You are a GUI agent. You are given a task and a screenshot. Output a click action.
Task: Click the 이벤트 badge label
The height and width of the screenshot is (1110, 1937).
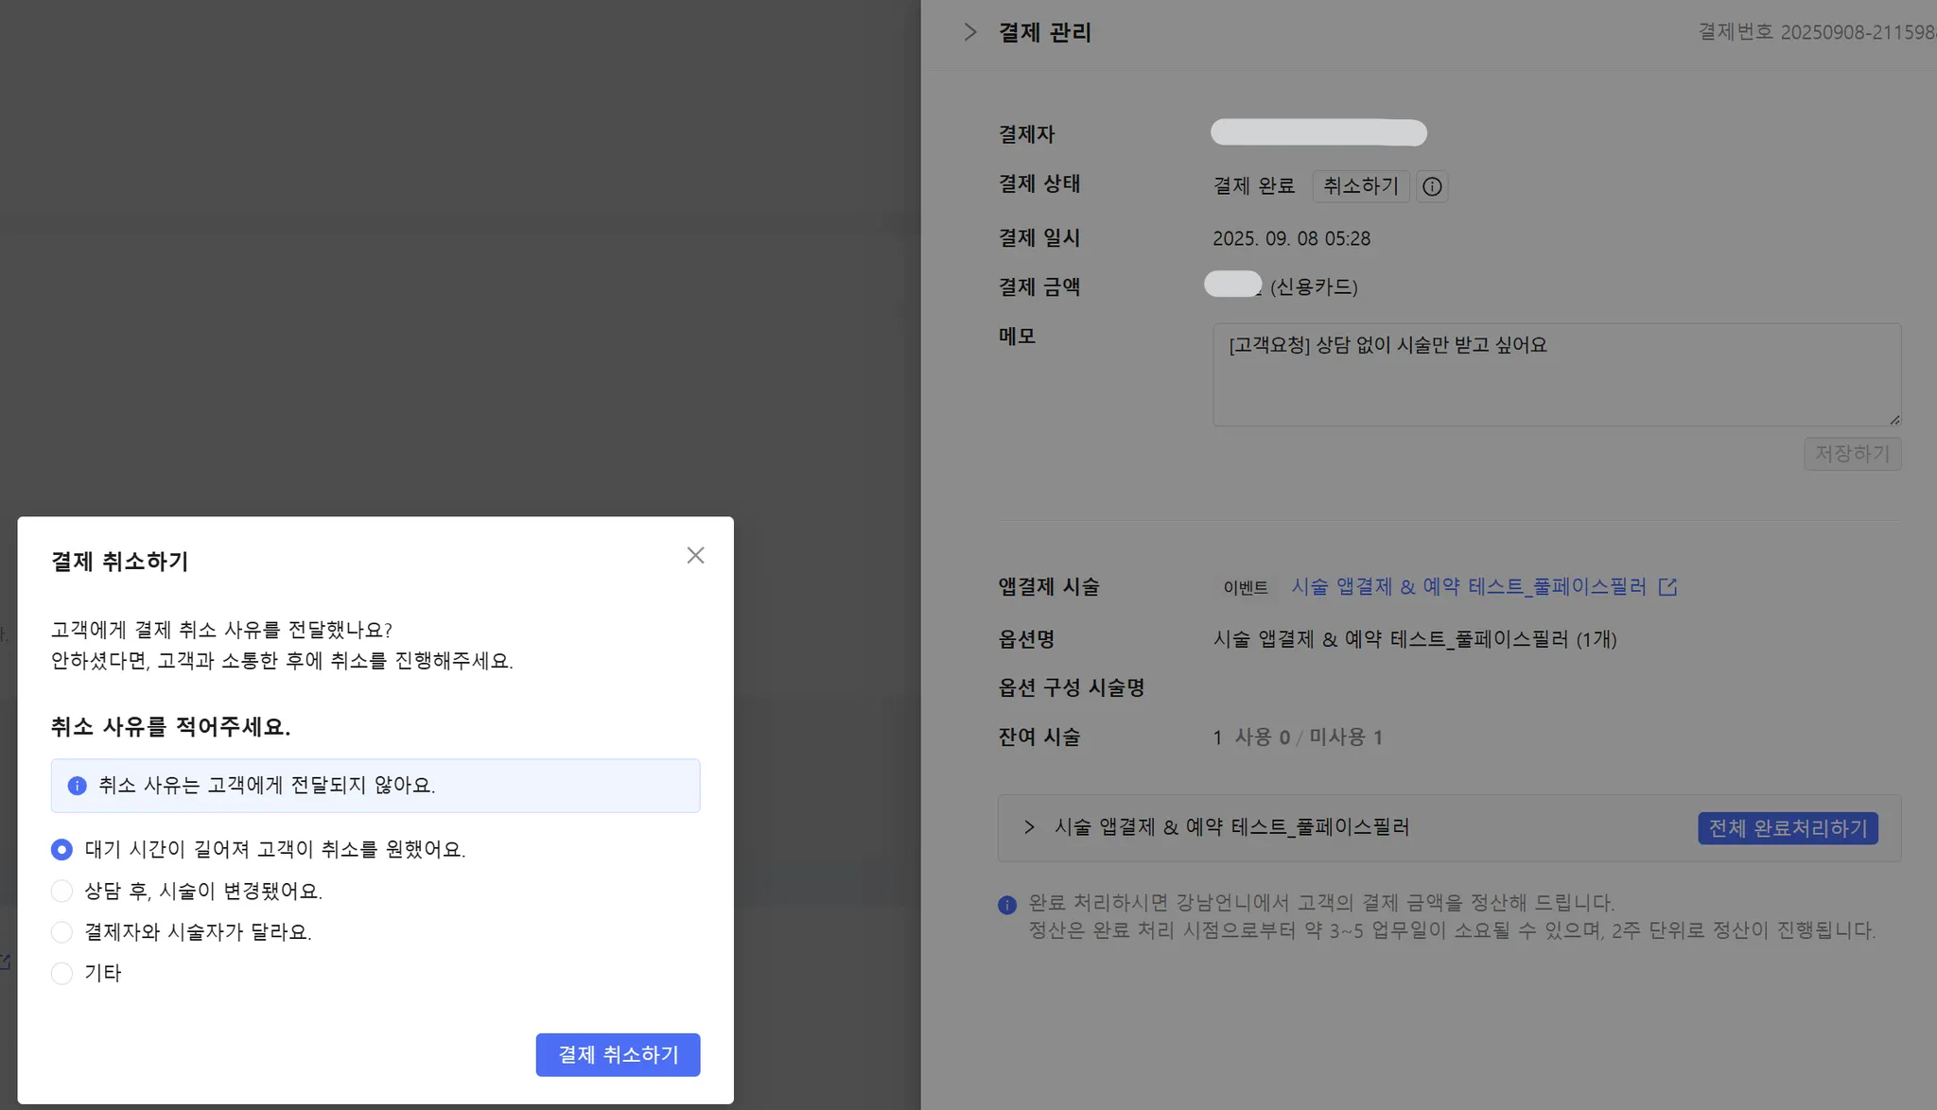point(1245,587)
